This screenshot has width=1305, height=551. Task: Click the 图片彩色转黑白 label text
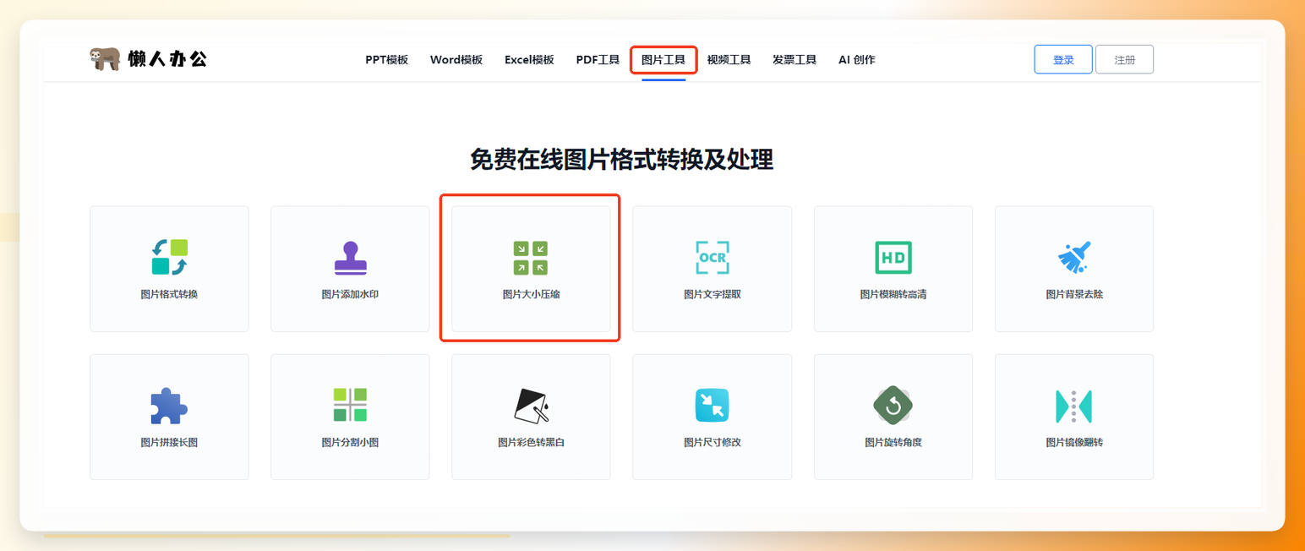point(531,443)
